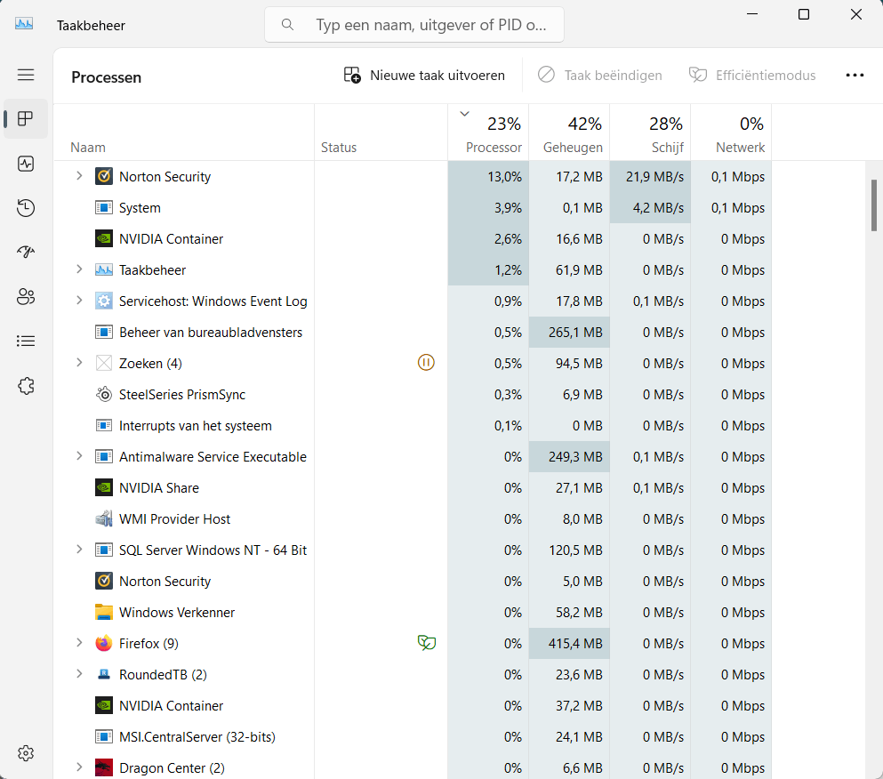Open the Details list sidebar icon
Viewport: 883px width, 779px height.
tap(25, 341)
